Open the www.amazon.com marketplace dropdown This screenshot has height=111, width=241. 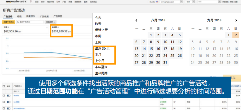click(171, 2)
